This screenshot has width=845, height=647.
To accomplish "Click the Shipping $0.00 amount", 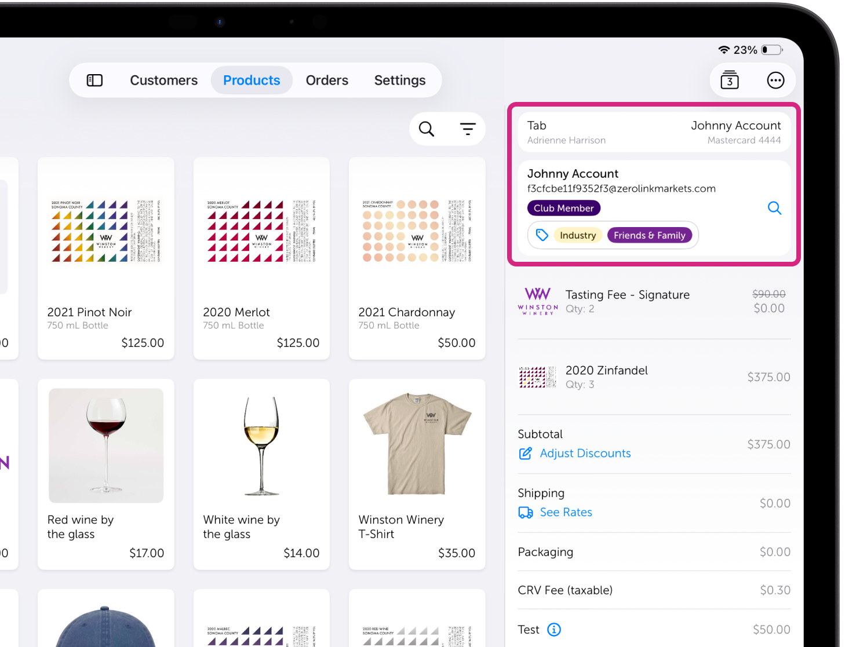I will (775, 503).
